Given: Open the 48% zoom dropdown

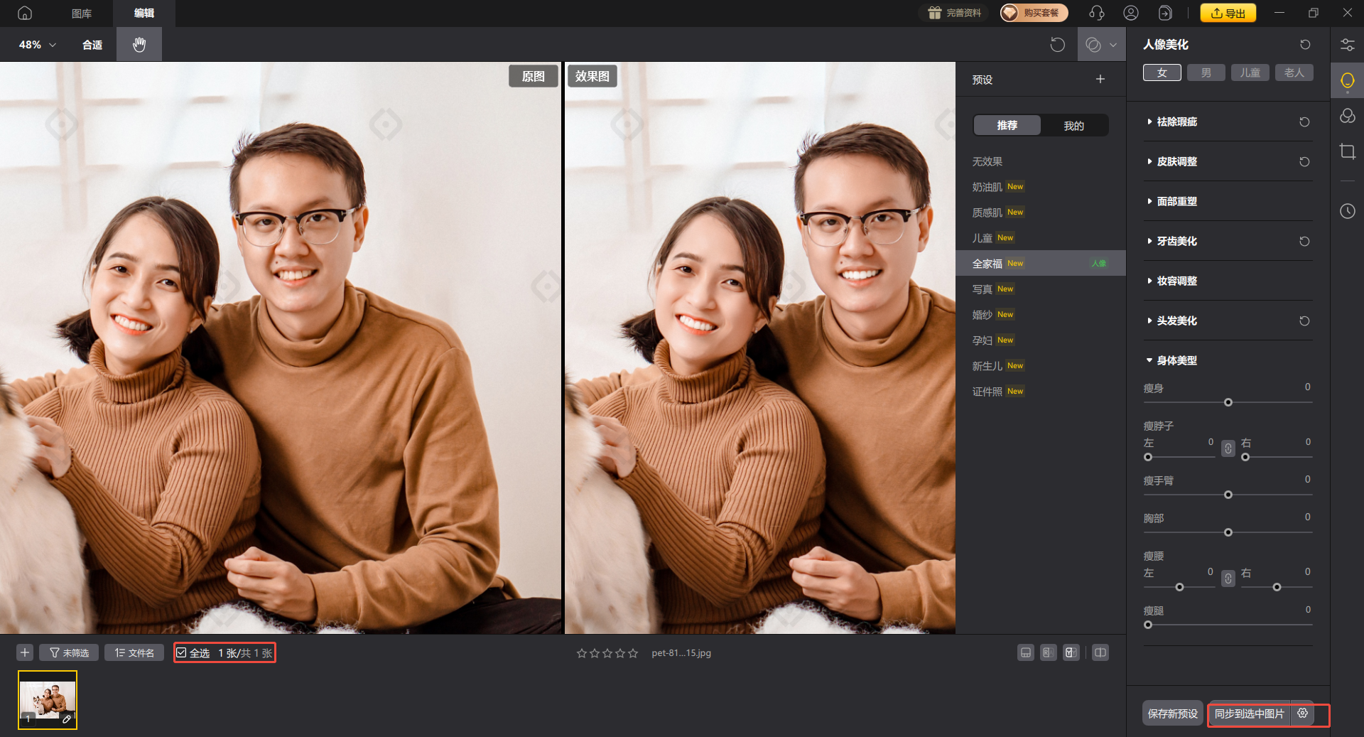Looking at the screenshot, I should (x=38, y=44).
